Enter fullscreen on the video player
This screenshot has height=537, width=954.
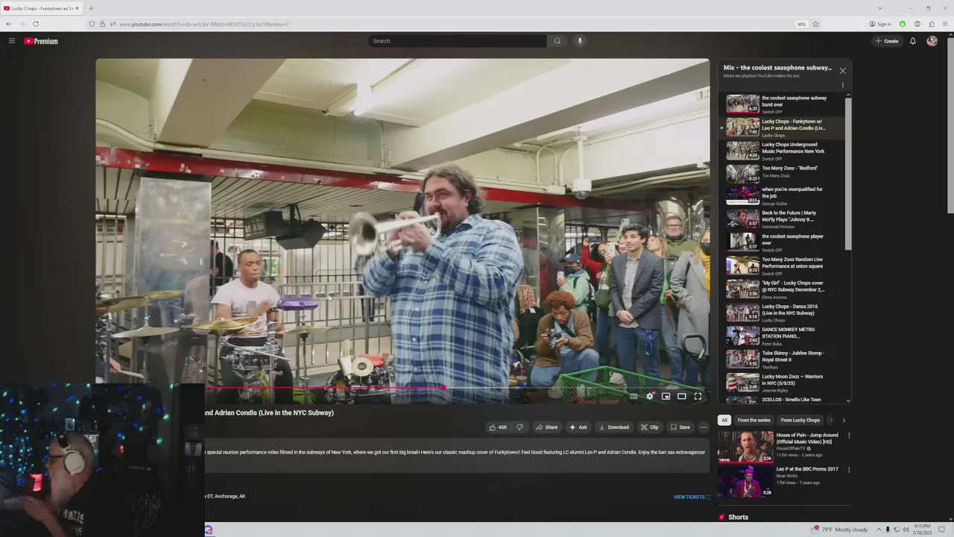coord(698,396)
